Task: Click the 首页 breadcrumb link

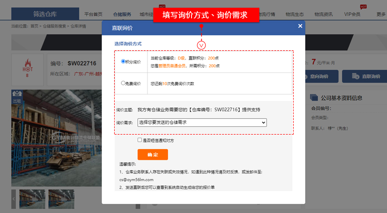Action: [x=34, y=26]
